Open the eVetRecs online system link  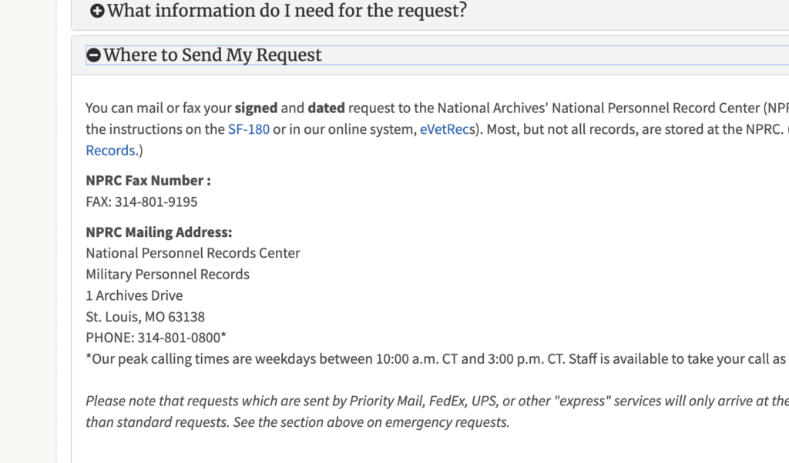[445, 129]
